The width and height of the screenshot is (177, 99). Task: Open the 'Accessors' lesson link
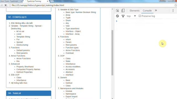(x=70, y=69)
